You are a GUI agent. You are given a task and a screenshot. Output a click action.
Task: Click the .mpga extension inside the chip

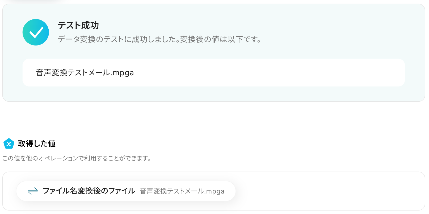[x=215, y=191]
